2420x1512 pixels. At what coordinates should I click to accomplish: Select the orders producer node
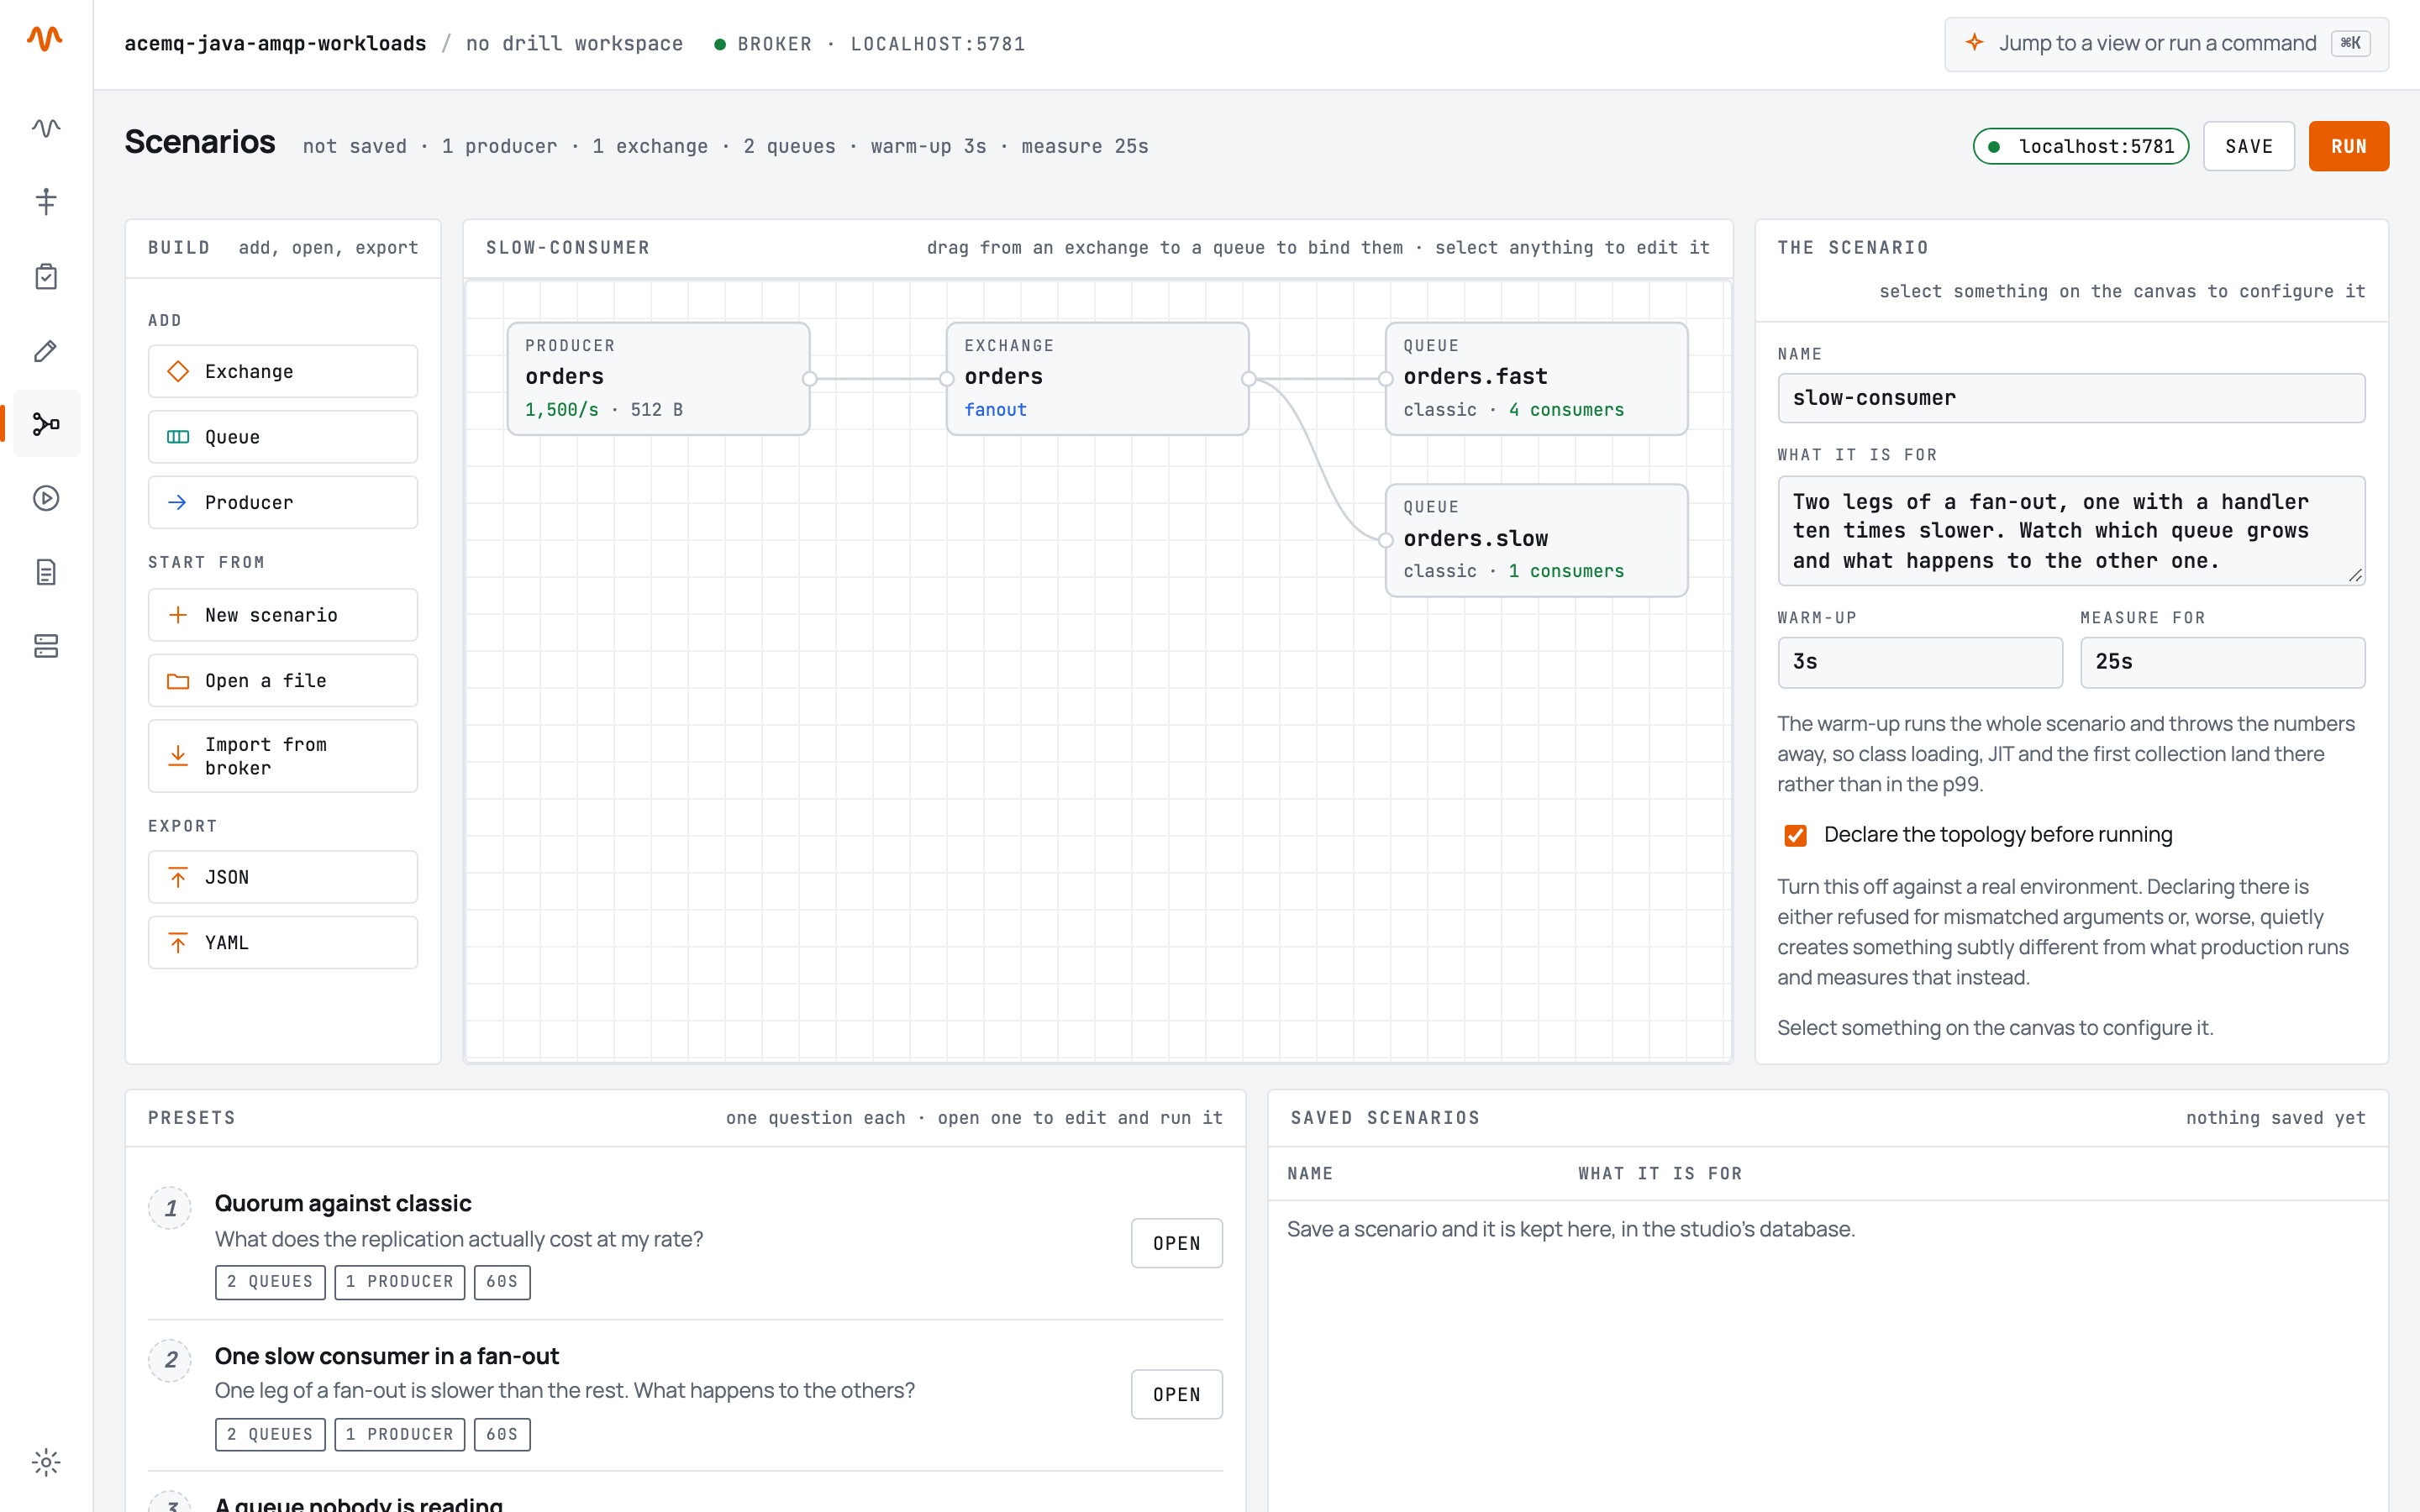point(658,378)
